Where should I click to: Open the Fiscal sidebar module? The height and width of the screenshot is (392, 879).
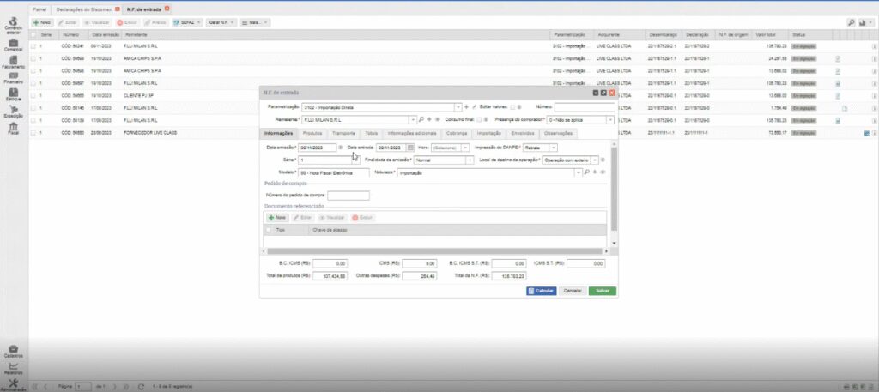point(12,127)
